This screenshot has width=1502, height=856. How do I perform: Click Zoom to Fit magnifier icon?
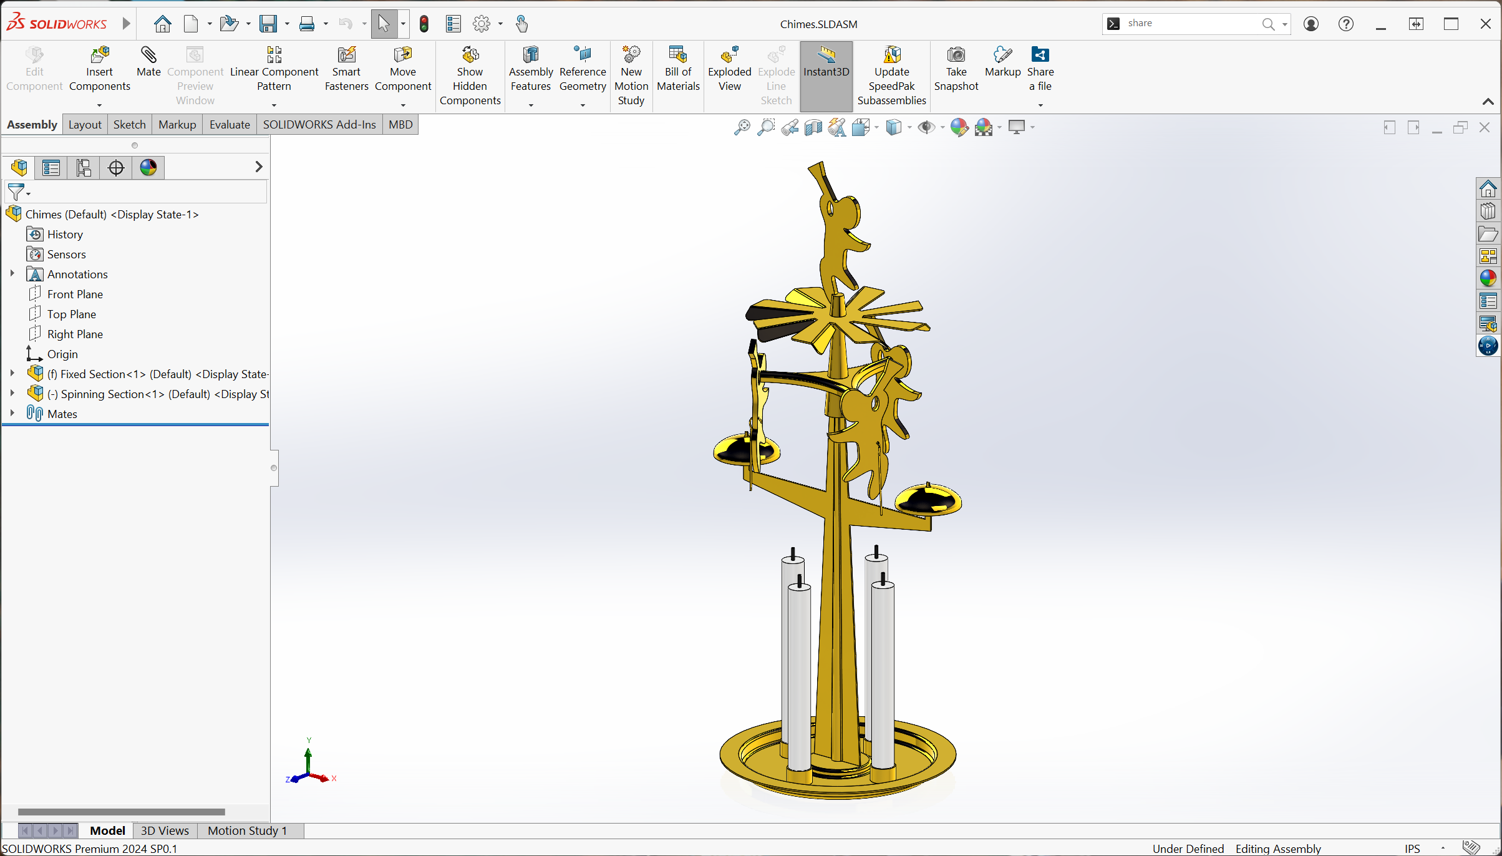[742, 127]
